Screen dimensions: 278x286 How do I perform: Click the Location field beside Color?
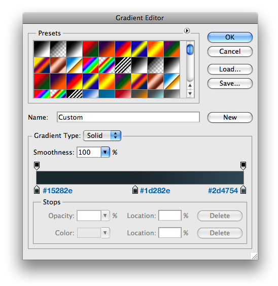point(170,233)
